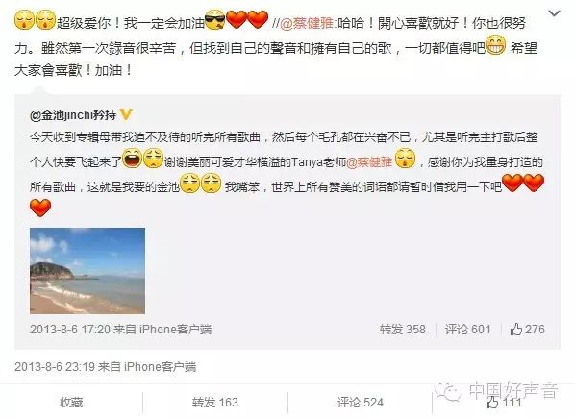Click the sunglasses emoji in top post
The height and width of the screenshot is (418, 575).
tap(215, 20)
